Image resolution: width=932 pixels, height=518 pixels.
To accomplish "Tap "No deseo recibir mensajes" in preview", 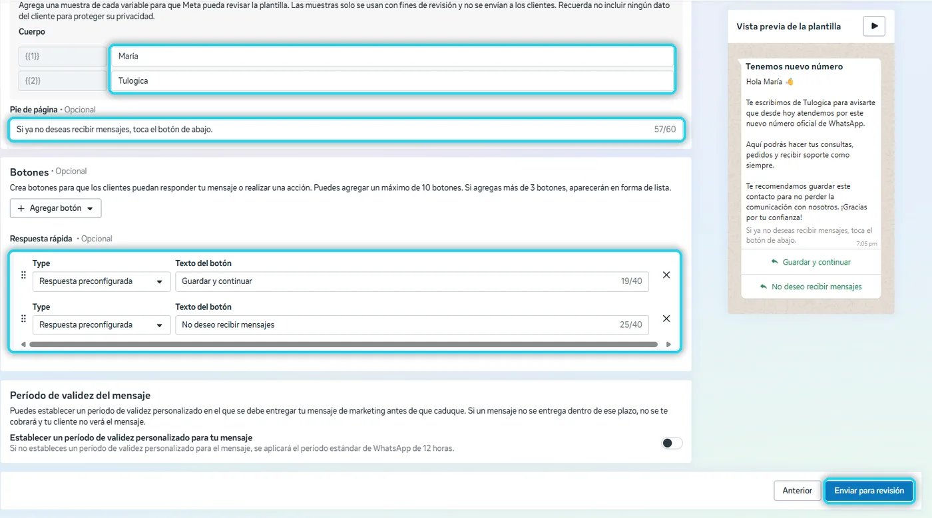I will [x=811, y=287].
